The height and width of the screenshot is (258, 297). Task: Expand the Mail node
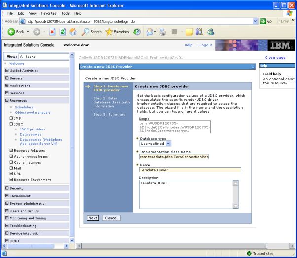pyautogui.click(x=11, y=168)
